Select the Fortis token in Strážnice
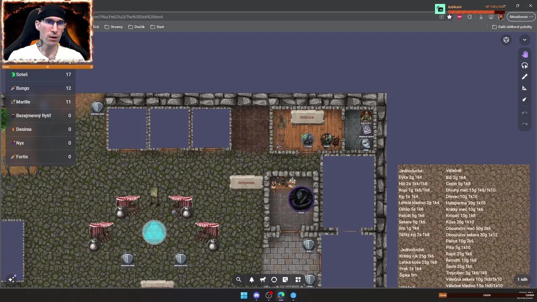The width and height of the screenshot is (537, 302). pos(308,140)
